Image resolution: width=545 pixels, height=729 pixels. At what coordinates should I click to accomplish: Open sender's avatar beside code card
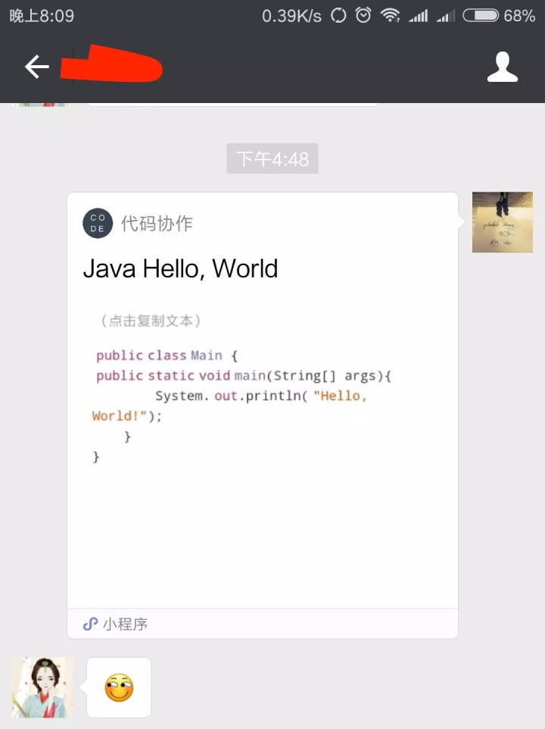pos(503,222)
